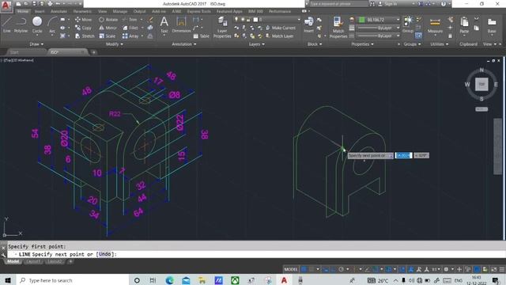Insert a Table from Annotation panel
The width and height of the screenshot is (506, 285).
click(201, 36)
